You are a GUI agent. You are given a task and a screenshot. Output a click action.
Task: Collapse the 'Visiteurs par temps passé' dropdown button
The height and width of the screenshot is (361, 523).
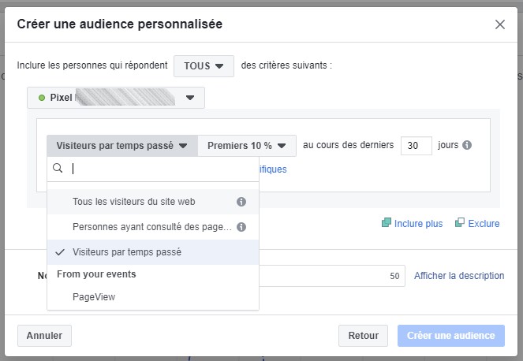tap(121, 146)
